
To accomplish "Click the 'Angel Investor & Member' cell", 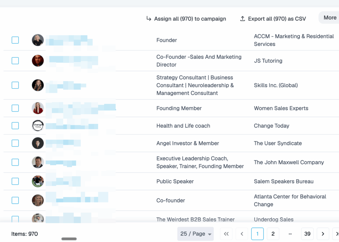I will tap(187, 143).
